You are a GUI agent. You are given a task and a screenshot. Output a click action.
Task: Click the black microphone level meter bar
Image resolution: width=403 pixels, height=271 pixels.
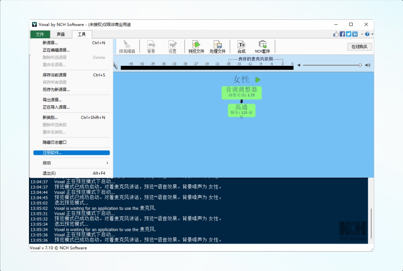[x=207, y=68]
